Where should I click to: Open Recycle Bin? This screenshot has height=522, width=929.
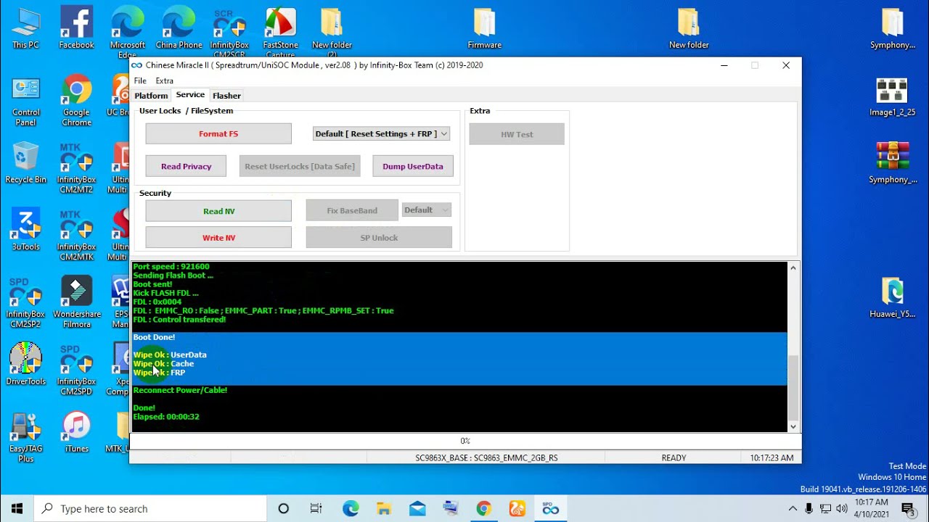[25, 163]
